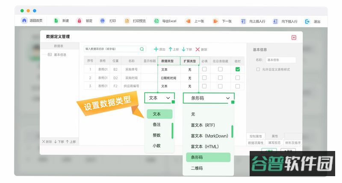This screenshot has width=342, height=183.
Task: Choose 富文本 (RTF) option
Action: 203,125
